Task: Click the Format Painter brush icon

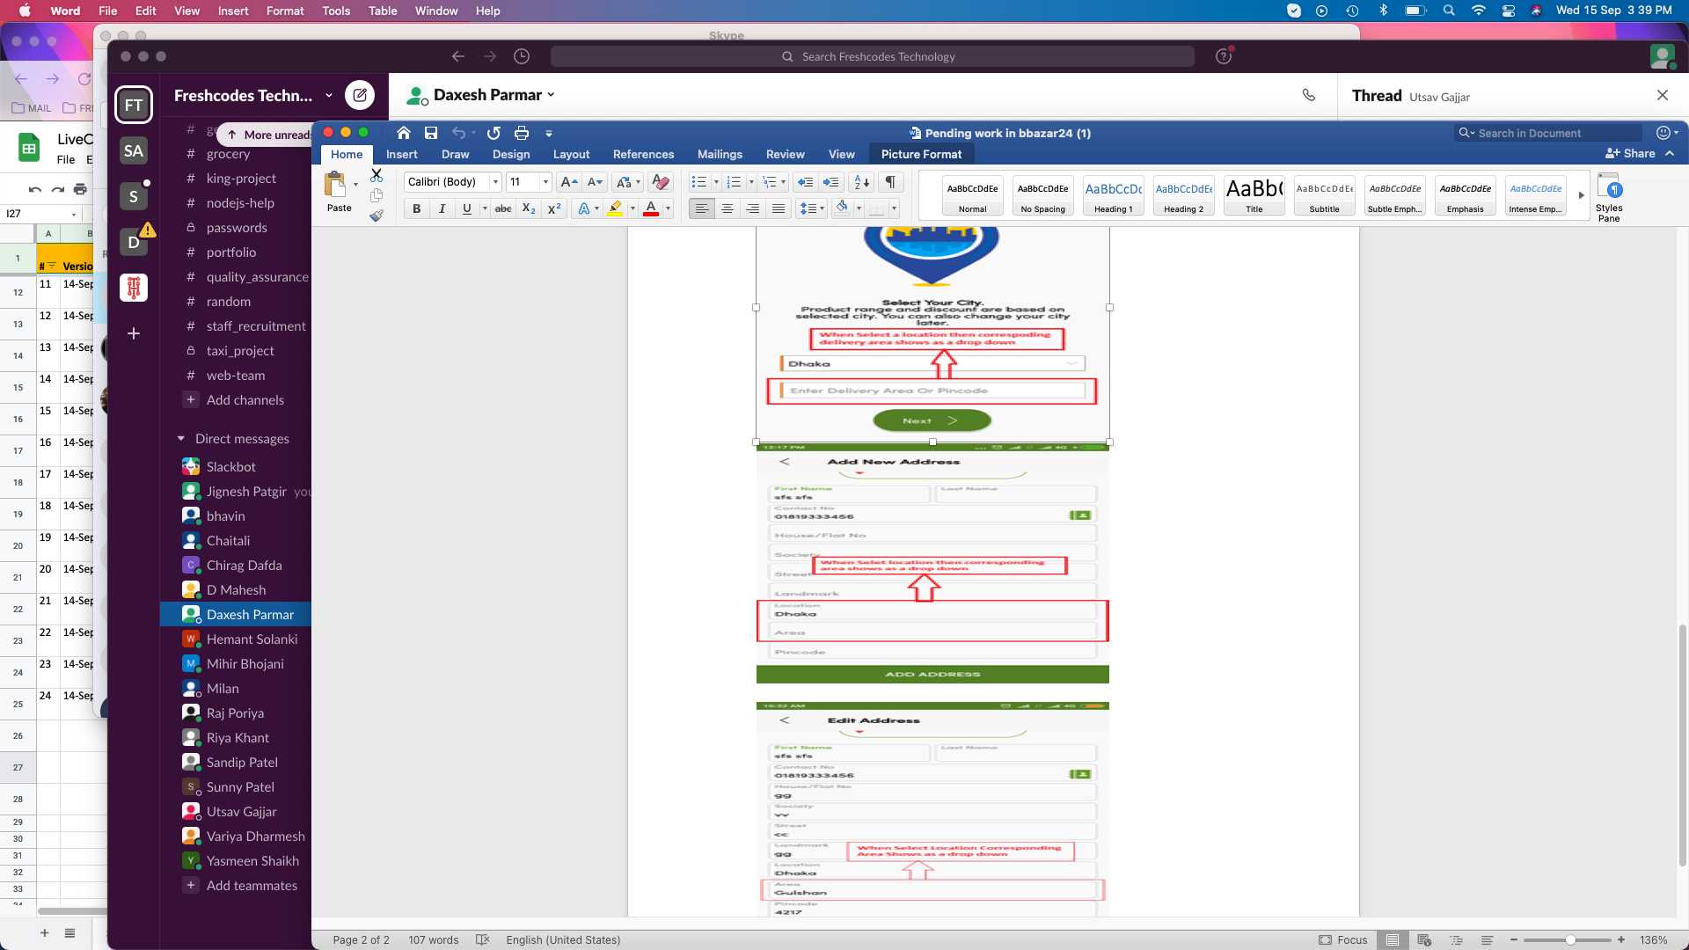Action: pyautogui.click(x=377, y=216)
